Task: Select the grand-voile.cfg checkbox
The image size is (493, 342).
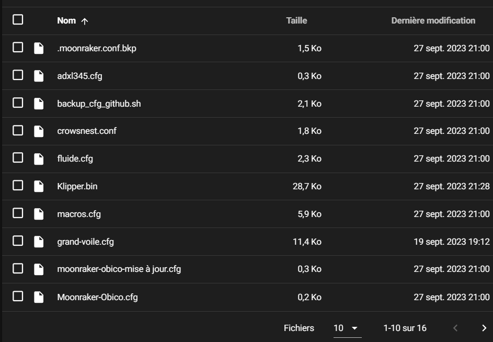Action: 18,241
